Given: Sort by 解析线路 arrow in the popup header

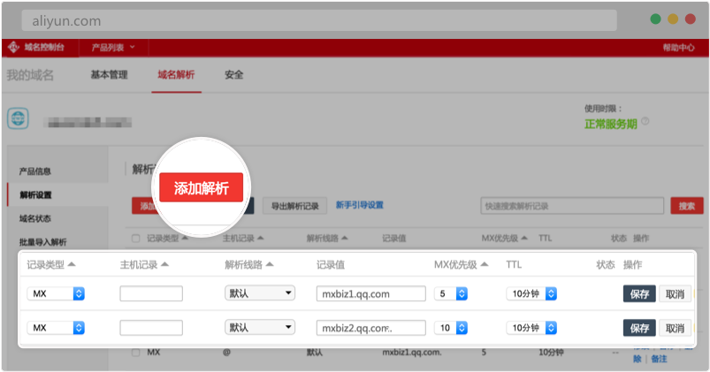Looking at the screenshot, I should point(270,265).
